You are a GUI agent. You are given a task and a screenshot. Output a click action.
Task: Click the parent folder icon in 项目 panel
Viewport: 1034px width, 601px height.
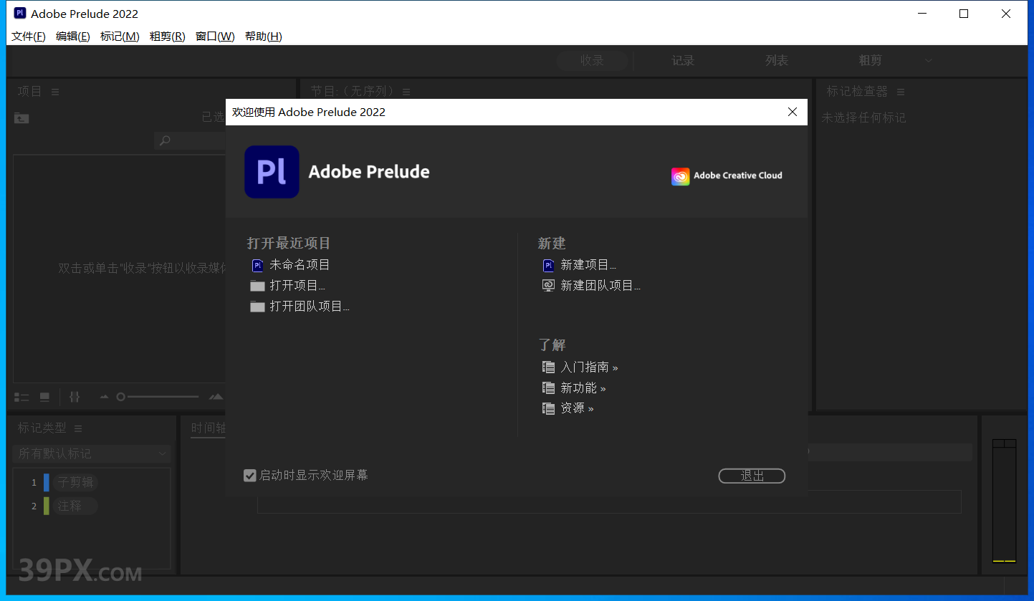(x=21, y=118)
